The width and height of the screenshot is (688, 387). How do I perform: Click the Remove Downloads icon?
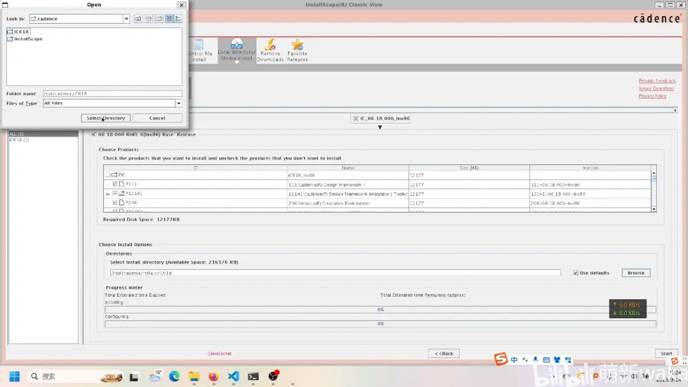270,50
